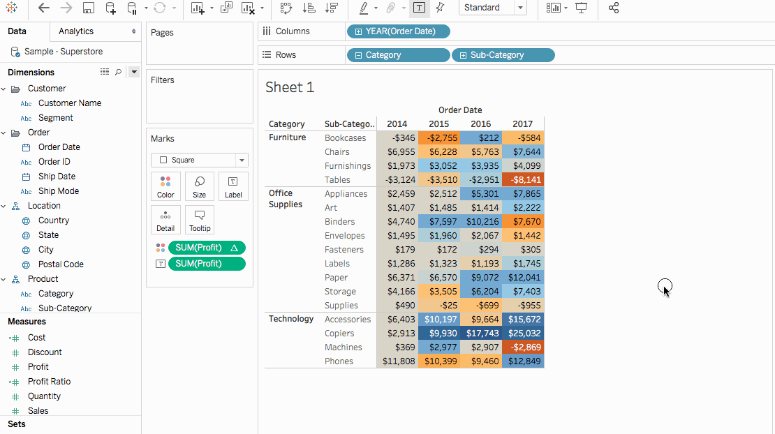Viewport: 775px width, 434px height.
Task: Click the green SUM(Profit) pill on Marks
Action: coord(207,247)
